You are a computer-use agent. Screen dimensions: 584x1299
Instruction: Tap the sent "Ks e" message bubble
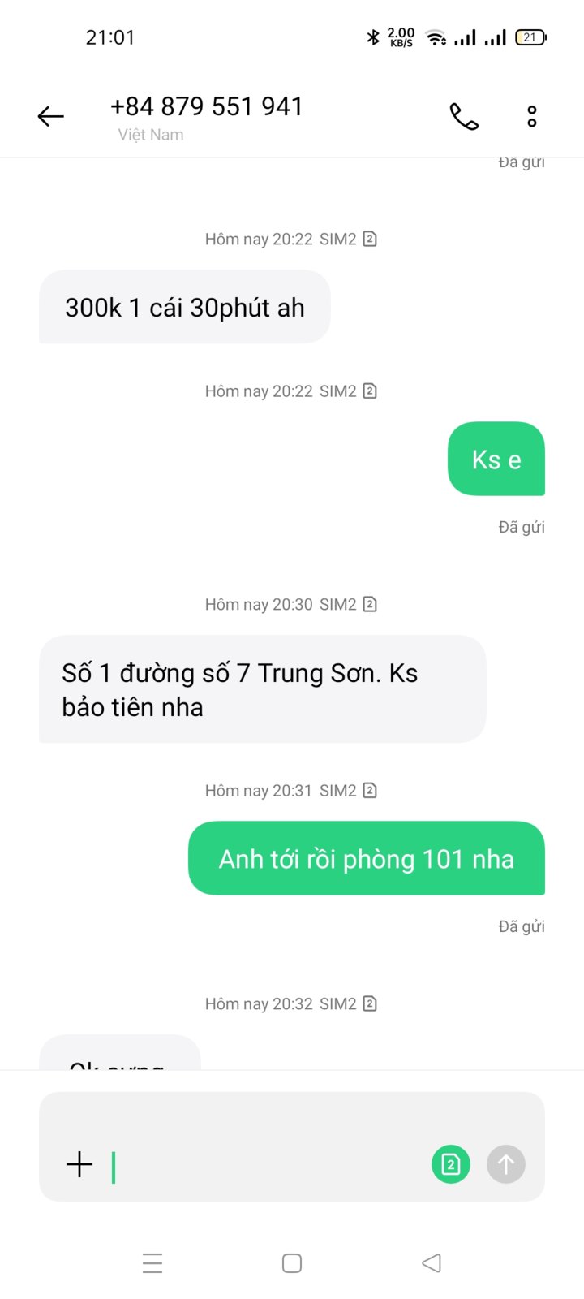click(496, 459)
